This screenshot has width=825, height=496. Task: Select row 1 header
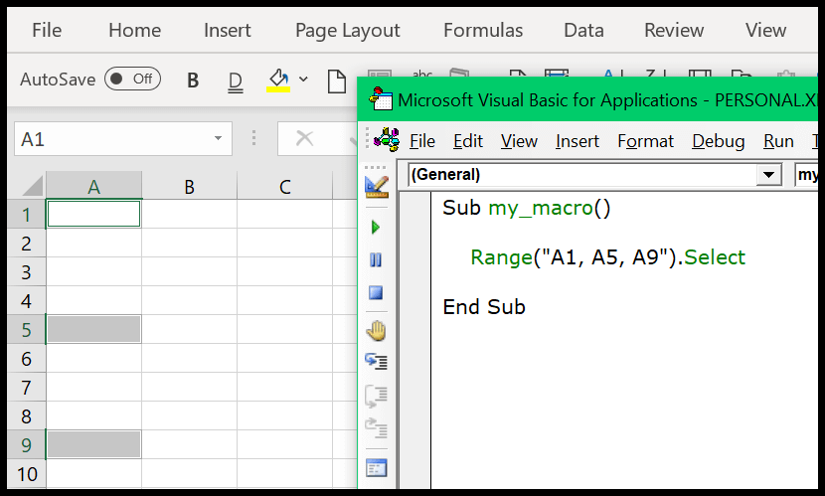tap(26, 214)
